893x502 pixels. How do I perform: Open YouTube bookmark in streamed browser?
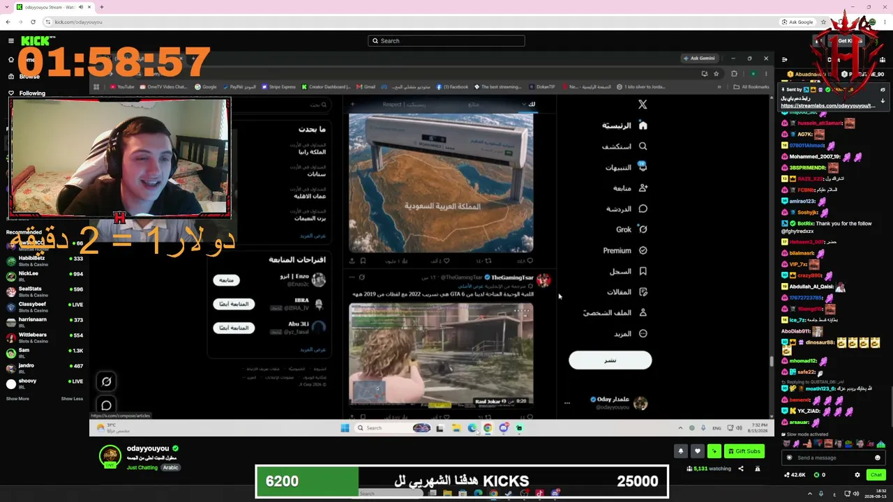[122, 87]
